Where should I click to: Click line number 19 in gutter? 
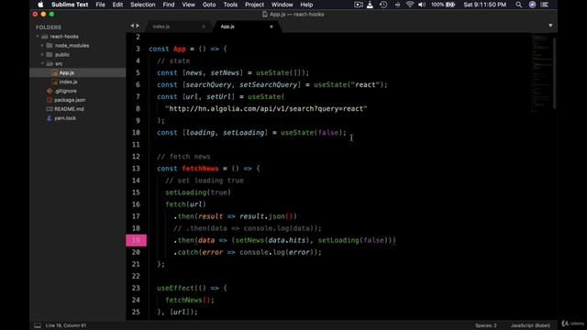(136, 240)
